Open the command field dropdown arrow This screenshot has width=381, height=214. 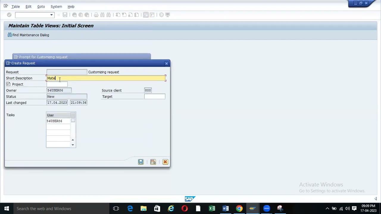tap(51, 15)
